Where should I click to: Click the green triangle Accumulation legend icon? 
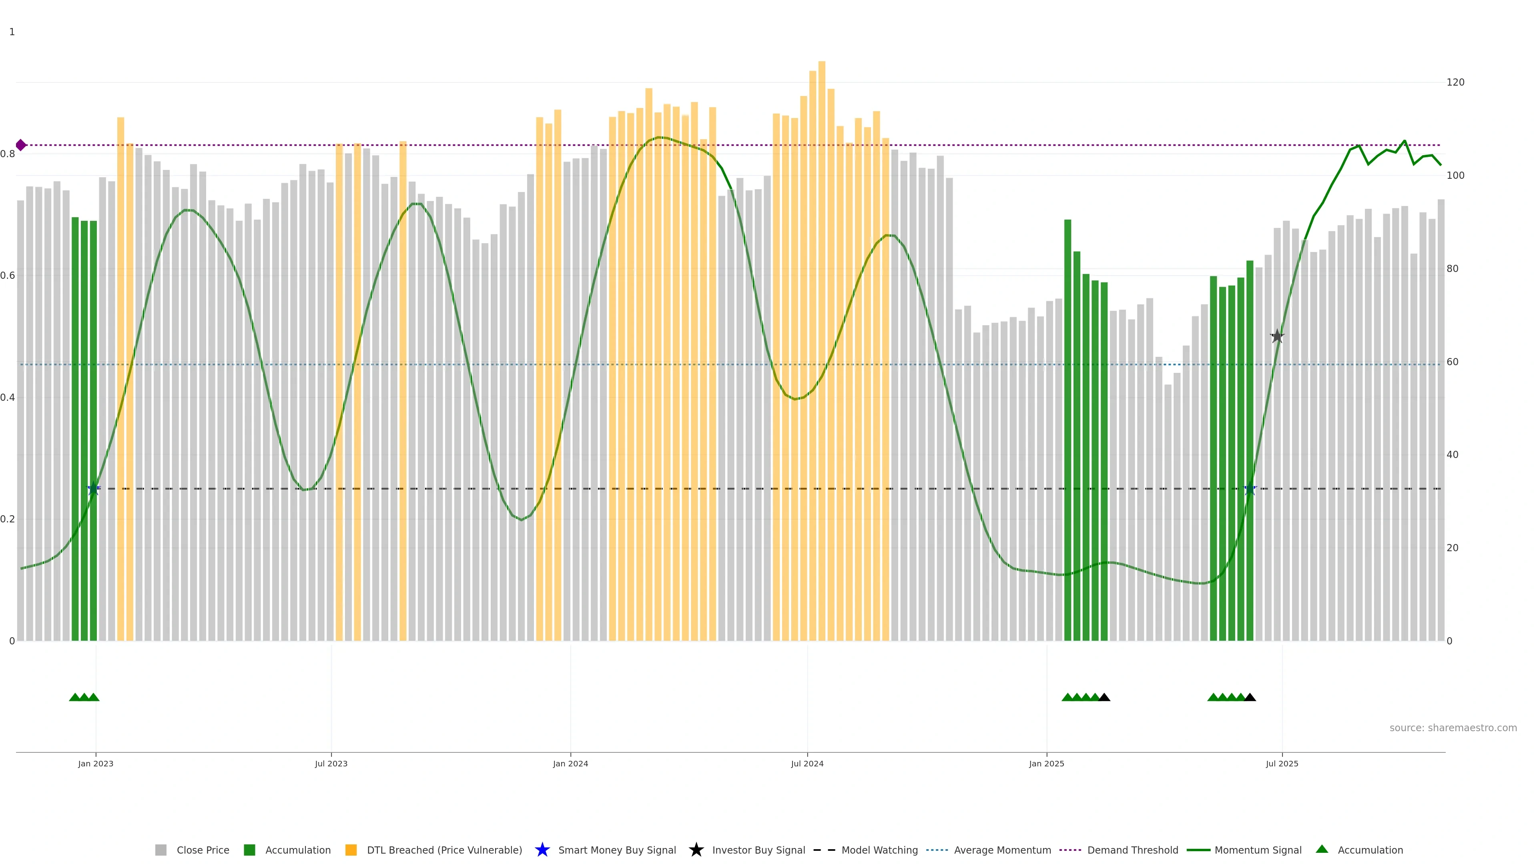1322,849
